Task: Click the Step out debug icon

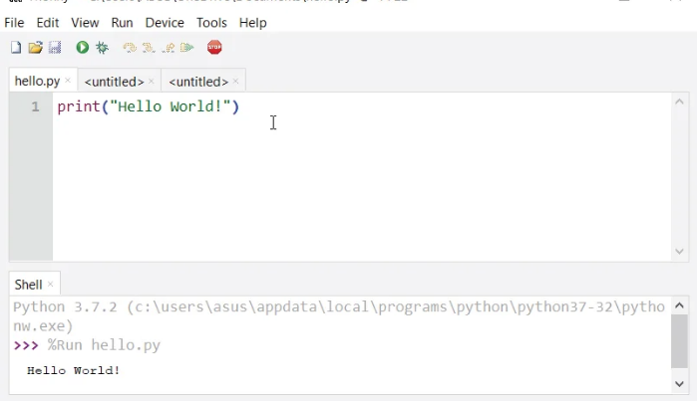Action: click(169, 48)
